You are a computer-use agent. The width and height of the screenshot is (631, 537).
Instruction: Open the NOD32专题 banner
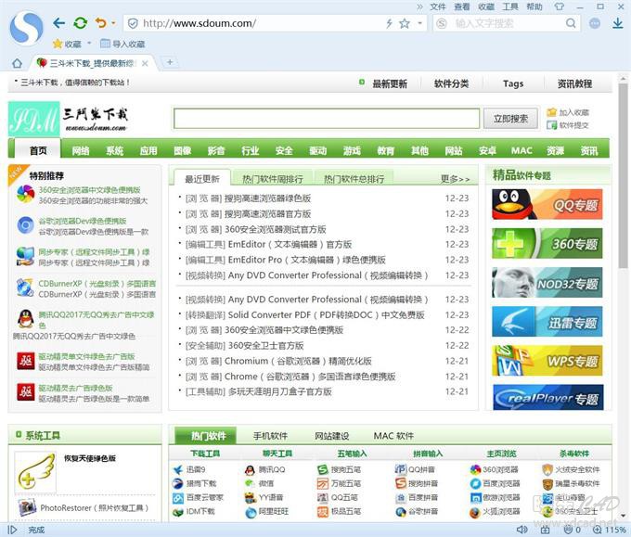tap(547, 282)
